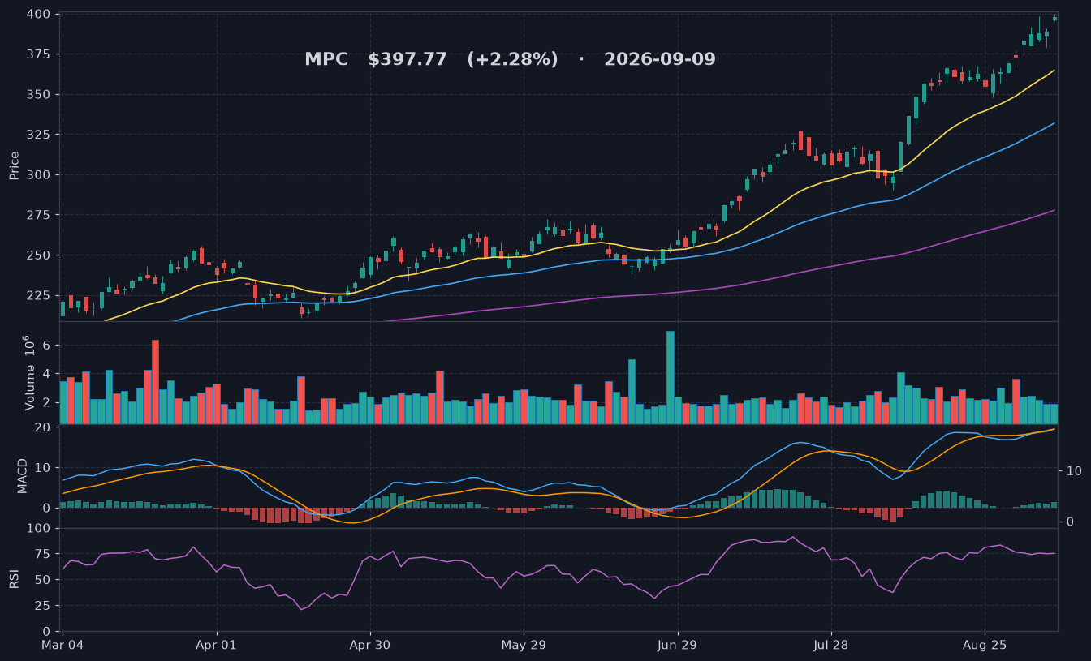Click the Jun 29 date tick

point(678,646)
